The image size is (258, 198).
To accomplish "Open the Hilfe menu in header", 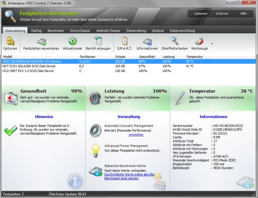I will (x=243, y=14).
